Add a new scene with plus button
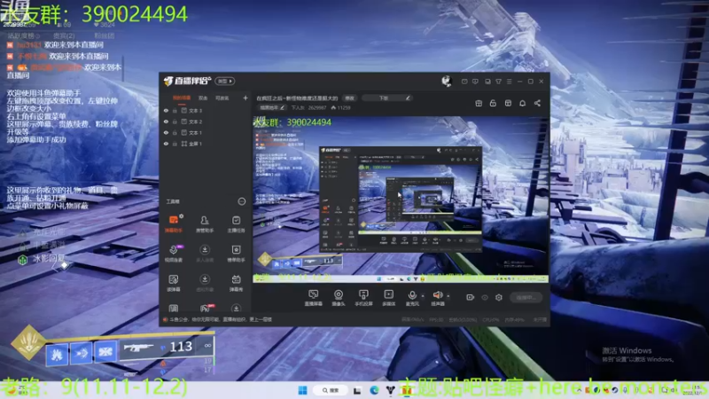This screenshot has height=399, width=709. click(245, 98)
